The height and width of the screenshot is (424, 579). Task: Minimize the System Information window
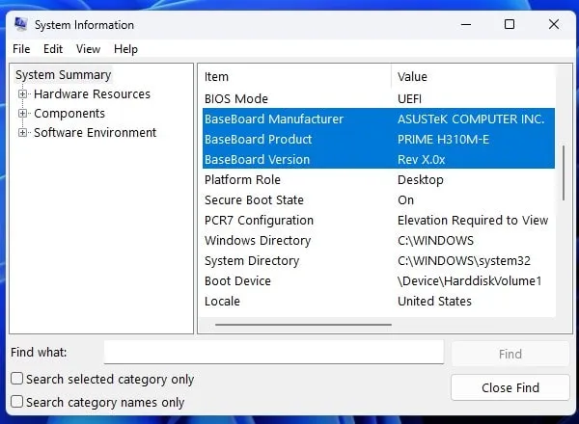point(466,25)
